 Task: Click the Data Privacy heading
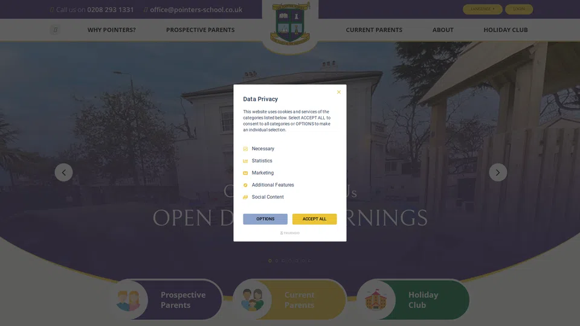[260, 99]
